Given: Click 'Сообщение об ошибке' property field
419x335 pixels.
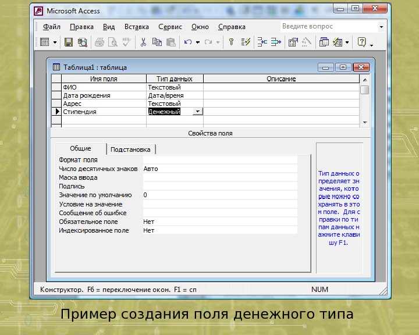Looking at the screenshot, I should pyautogui.click(x=220, y=213).
